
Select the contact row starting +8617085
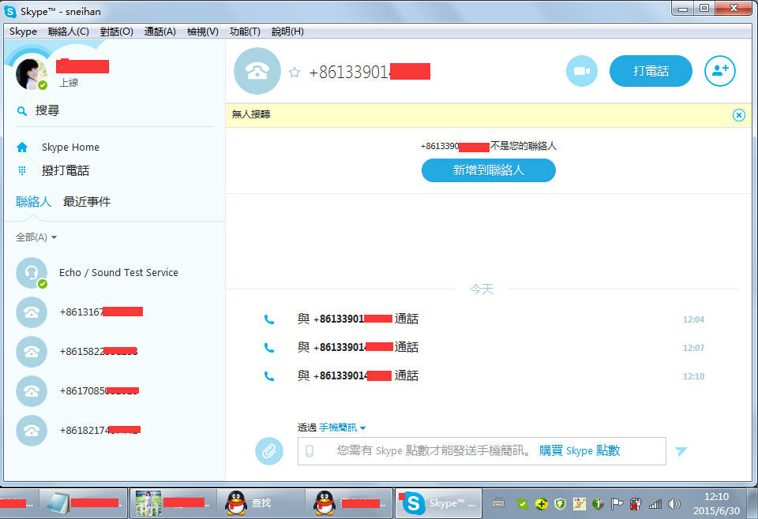pyautogui.click(x=114, y=391)
